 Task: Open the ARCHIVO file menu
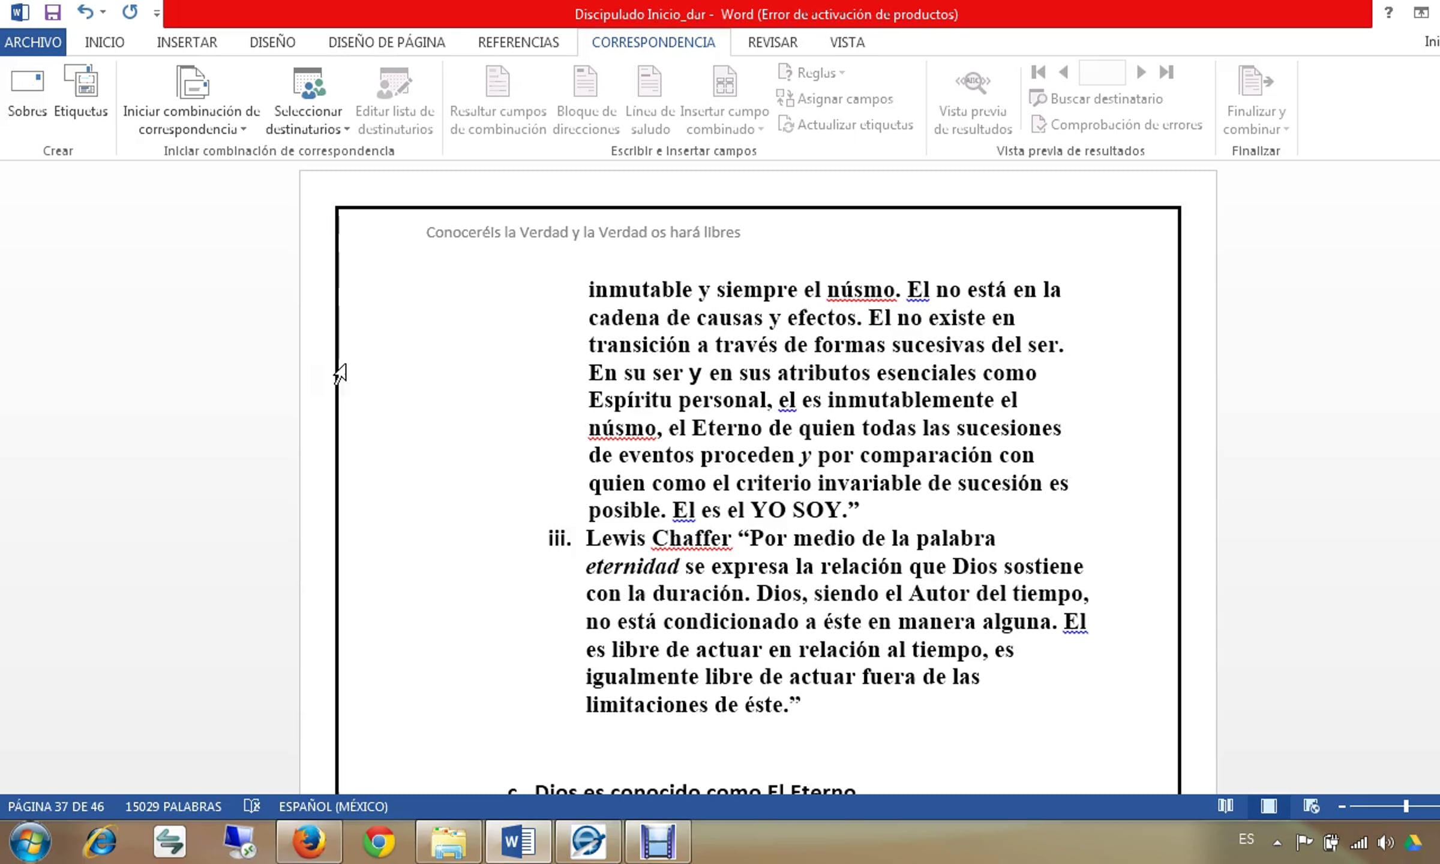click(x=33, y=43)
